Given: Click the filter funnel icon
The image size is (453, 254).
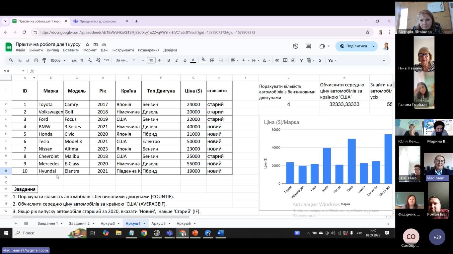Looking at the screenshot, I should tap(301, 60).
